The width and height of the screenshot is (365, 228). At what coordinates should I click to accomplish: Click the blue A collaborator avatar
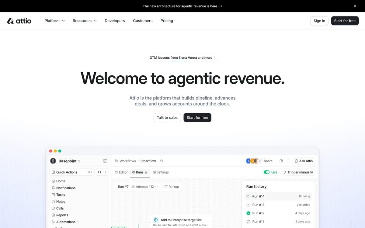(249, 161)
